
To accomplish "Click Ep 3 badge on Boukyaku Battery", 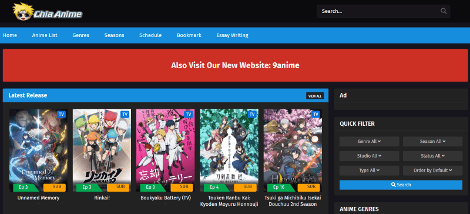I will (153, 188).
